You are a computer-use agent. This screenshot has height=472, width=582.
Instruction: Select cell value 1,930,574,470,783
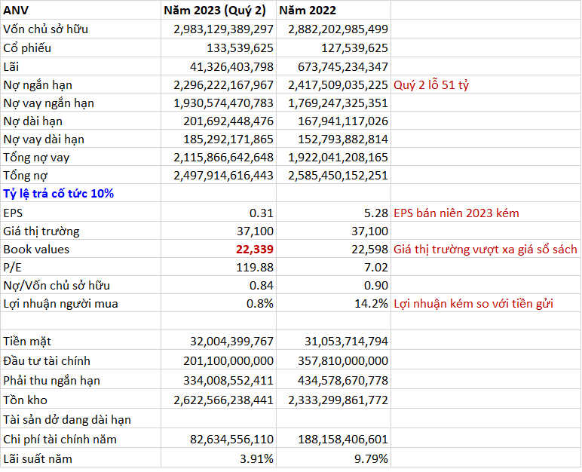pos(223,103)
